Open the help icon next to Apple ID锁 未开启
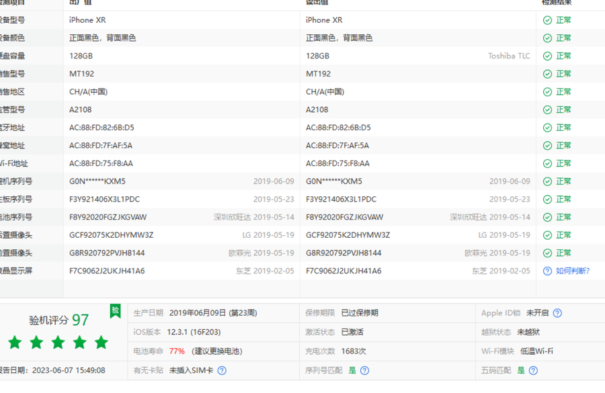Image resolution: width=605 pixels, height=393 pixels. [x=557, y=313]
